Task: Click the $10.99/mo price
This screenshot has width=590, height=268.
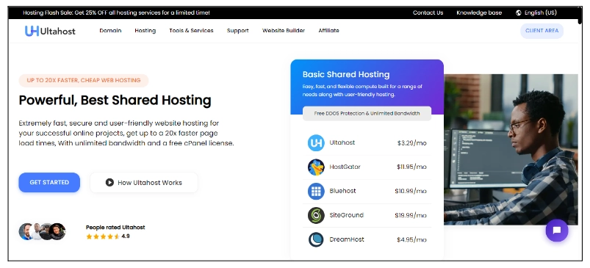Action: point(411,192)
